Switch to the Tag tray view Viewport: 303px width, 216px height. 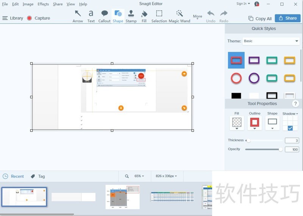[x=38, y=176]
